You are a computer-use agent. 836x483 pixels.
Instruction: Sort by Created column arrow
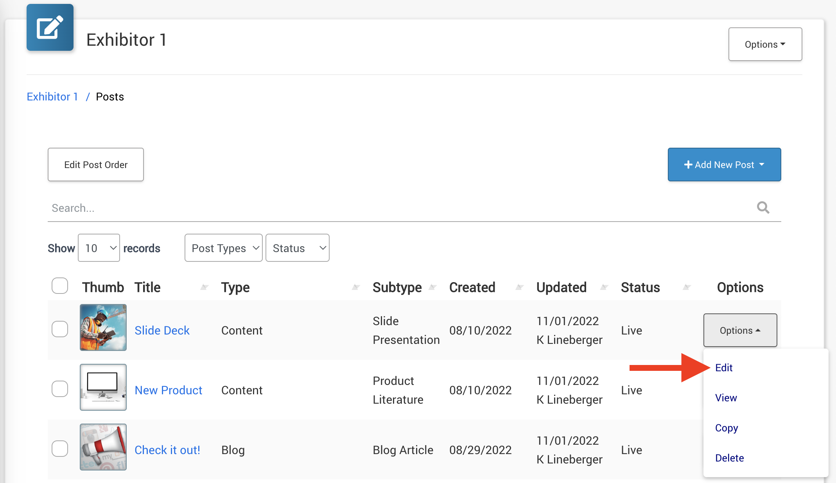519,288
